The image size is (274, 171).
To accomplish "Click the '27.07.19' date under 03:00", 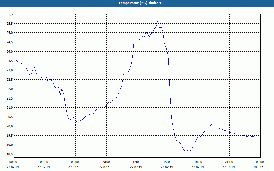I will tap(43, 167).
